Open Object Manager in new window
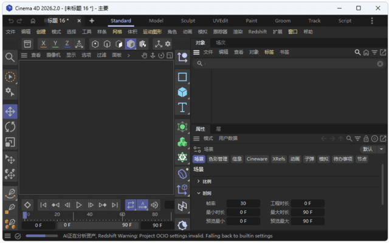 point(383,52)
